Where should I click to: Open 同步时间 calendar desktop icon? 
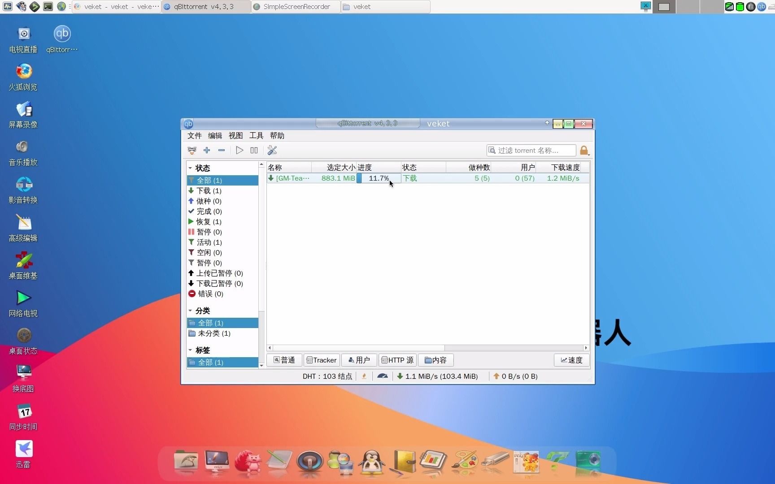[x=23, y=417]
